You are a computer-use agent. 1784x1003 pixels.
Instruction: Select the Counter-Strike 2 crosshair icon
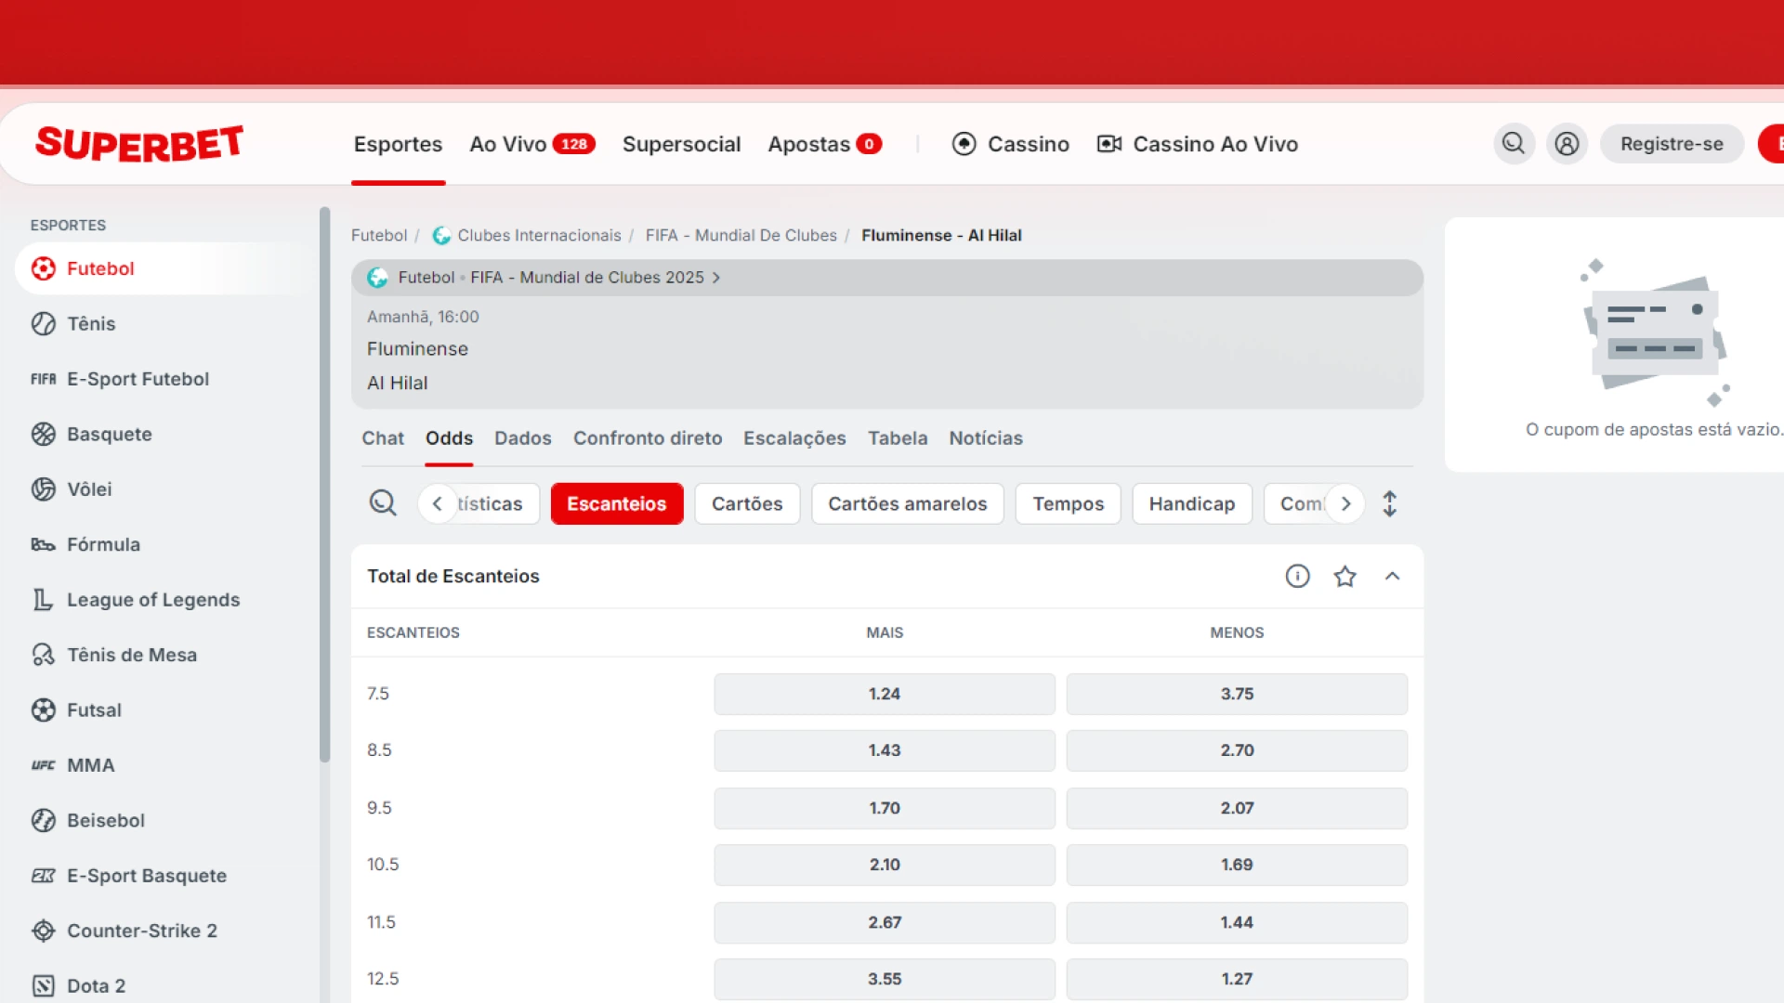point(44,931)
